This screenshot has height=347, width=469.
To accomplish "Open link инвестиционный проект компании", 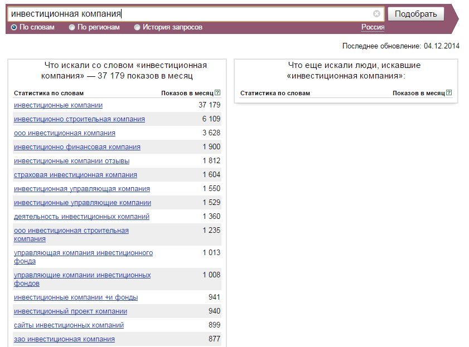I will click(71, 311).
